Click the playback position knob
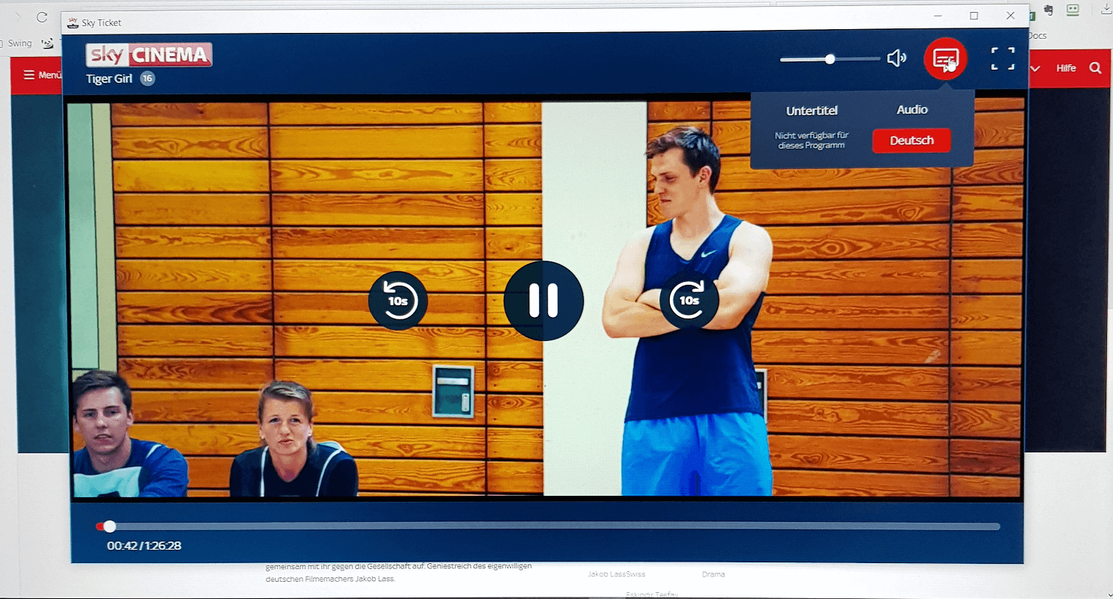Image resolution: width=1113 pixels, height=599 pixels. coord(109,526)
